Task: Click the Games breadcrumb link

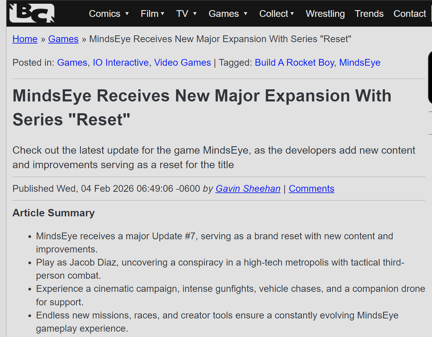Action: pyautogui.click(x=63, y=39)
